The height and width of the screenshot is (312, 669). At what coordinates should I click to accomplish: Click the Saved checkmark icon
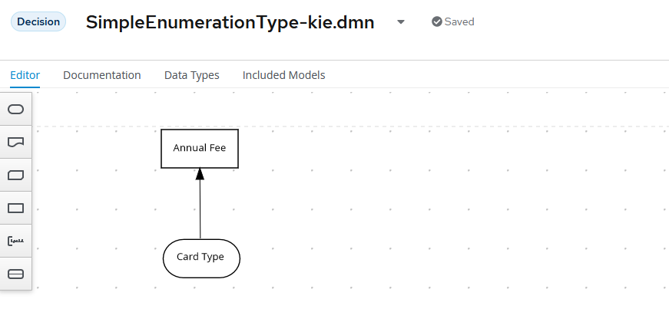tap(437, 21)
